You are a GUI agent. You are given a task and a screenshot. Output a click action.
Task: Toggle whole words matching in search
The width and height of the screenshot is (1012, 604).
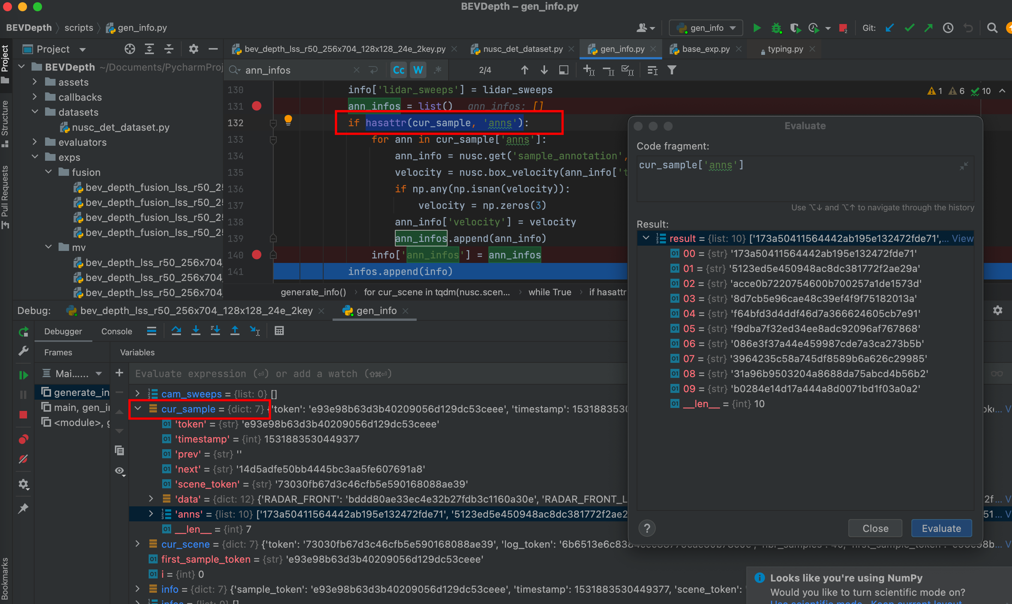coord(418,69)
